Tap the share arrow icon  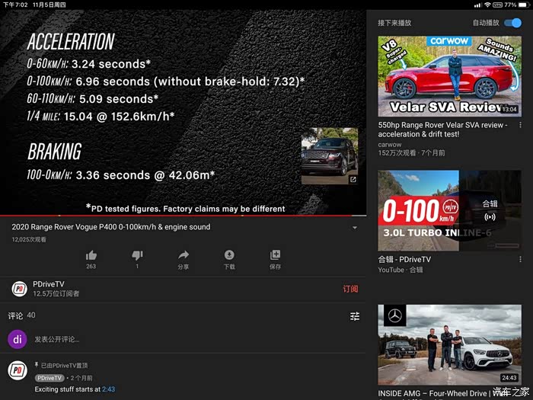[184, 255]
